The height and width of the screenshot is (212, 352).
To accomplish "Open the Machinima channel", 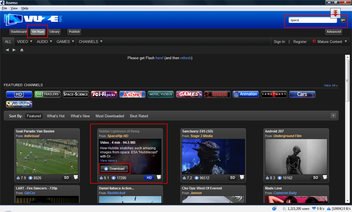I will (x=19, y=104).
